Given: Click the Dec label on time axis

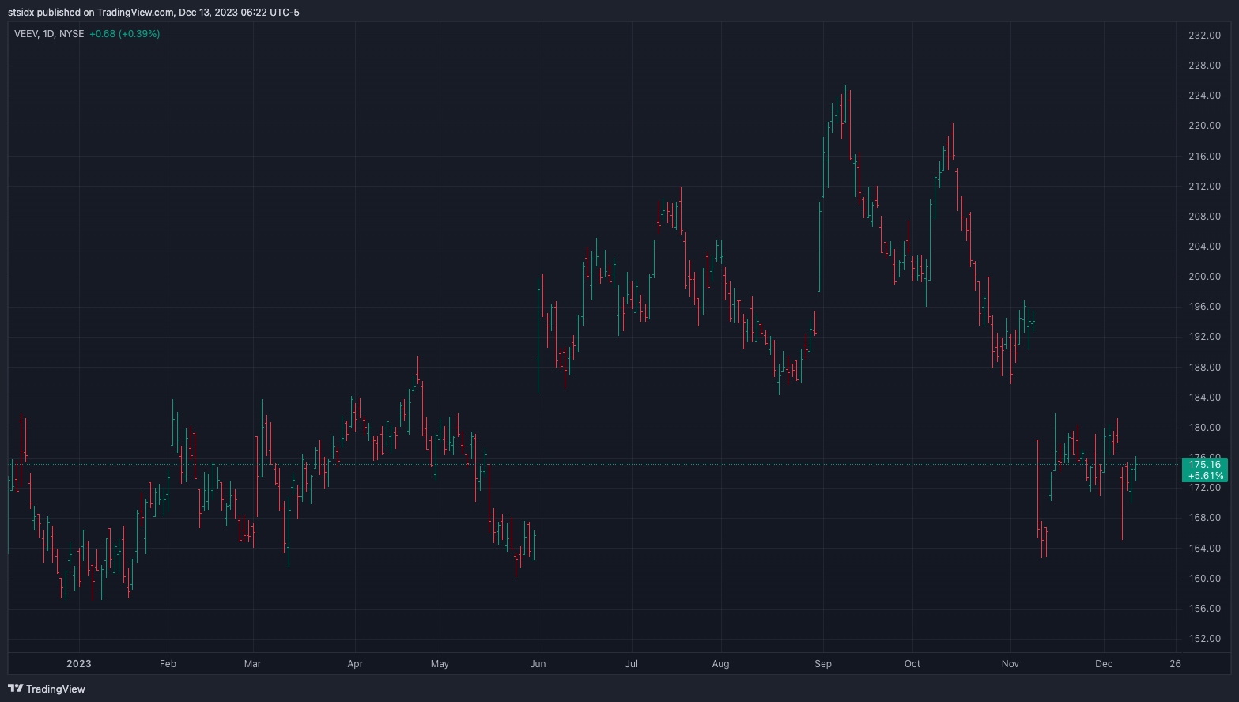Looking at the screenshot, I should pyautogui.click(x=1104, y=664).
